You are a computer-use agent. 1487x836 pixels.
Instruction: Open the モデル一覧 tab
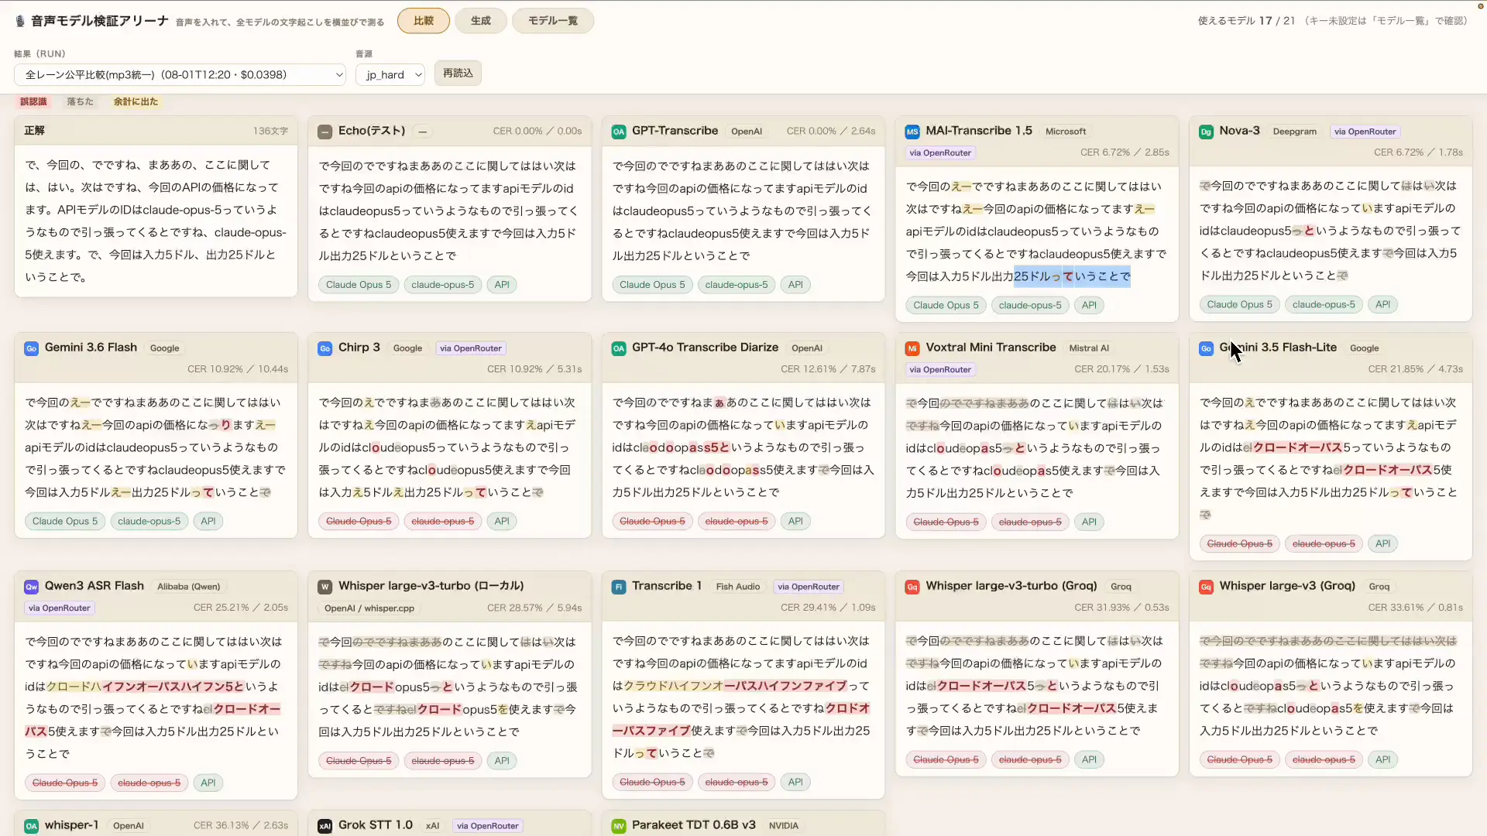553,21
